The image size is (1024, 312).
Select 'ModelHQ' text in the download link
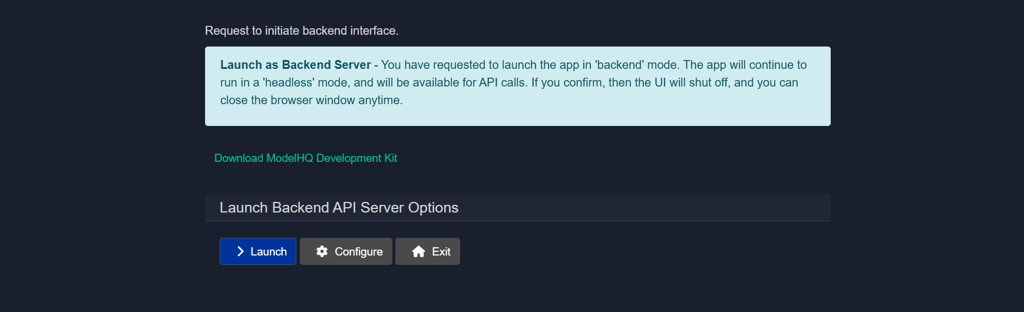[289, 158]
